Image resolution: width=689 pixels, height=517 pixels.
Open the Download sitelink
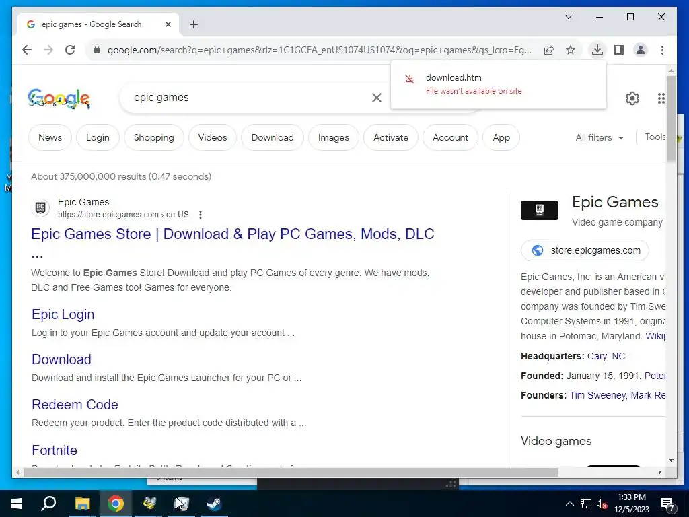coord(61,359)
